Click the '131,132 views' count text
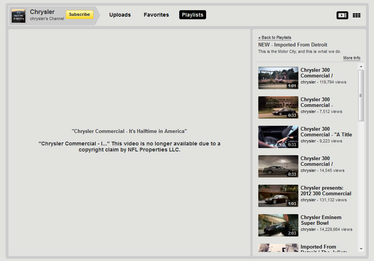The image size is (374, 261). pos(333,200)
